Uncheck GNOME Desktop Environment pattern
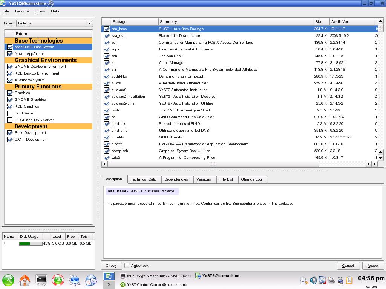This screenshot has width=386, height=289. click(10, 67)
